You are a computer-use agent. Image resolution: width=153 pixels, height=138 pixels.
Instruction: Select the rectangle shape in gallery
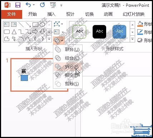tap(35, 25)
